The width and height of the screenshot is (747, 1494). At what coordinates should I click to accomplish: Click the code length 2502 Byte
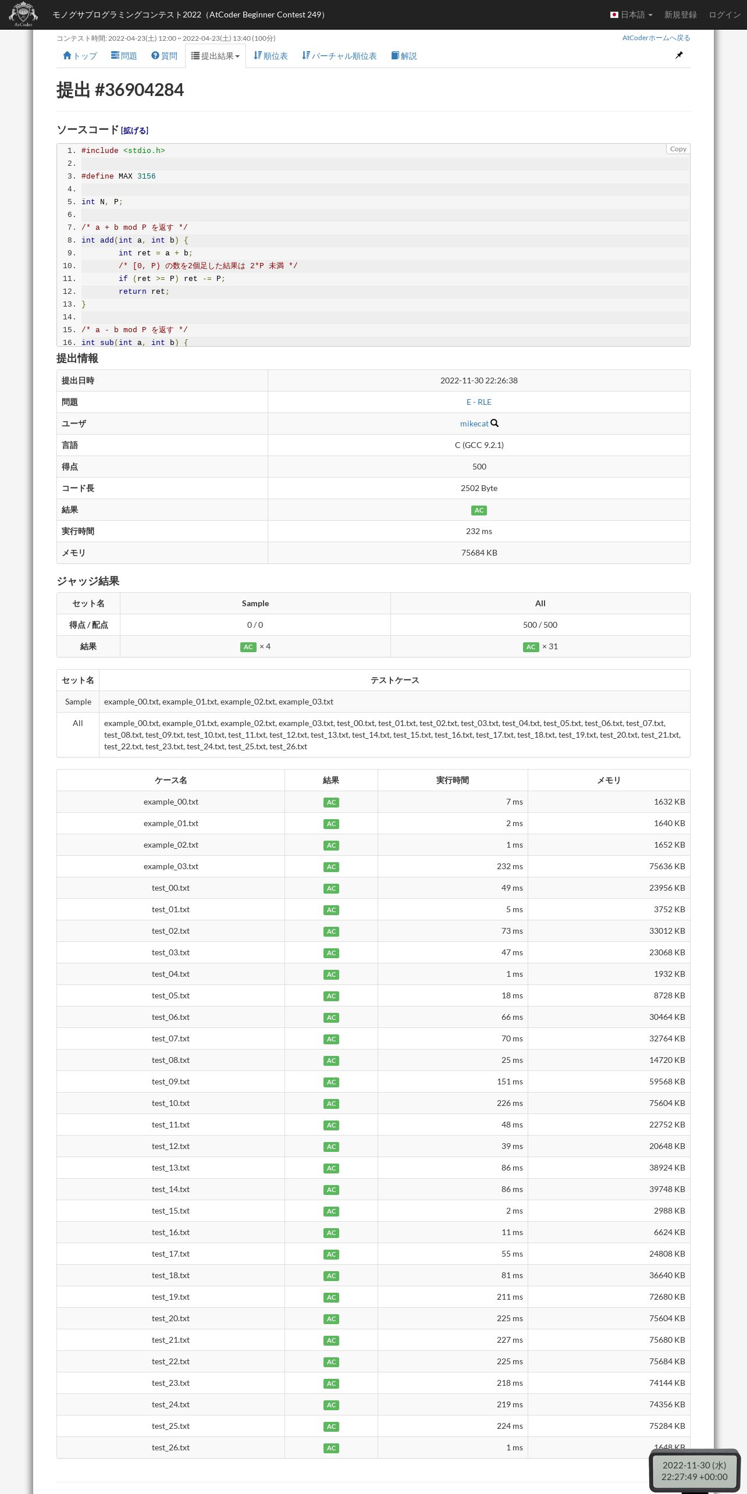479,488
